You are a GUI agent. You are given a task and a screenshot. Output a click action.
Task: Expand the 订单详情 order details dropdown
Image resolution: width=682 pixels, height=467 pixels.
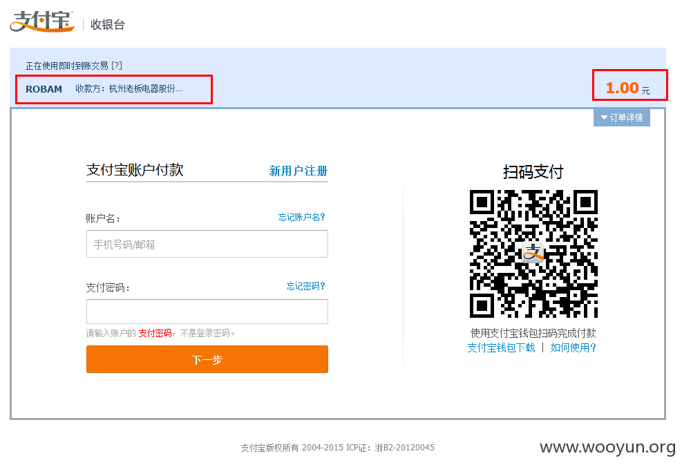[x=622, y=117]
